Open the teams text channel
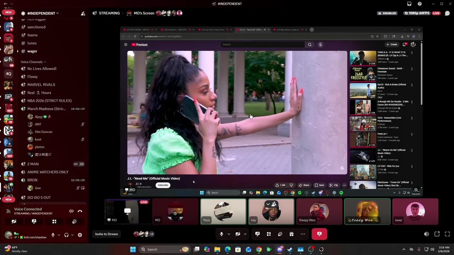 pos(32,35)
